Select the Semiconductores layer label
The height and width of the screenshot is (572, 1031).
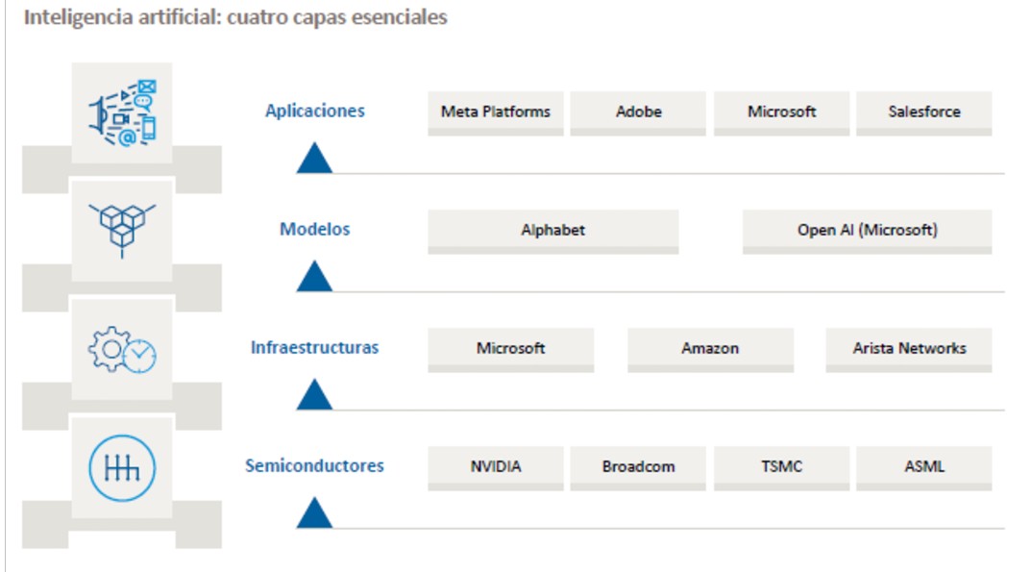click(x=315, y=466)
